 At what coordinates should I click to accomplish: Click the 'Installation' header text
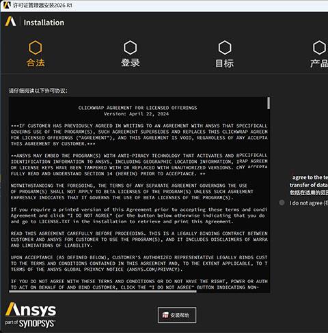44,23
